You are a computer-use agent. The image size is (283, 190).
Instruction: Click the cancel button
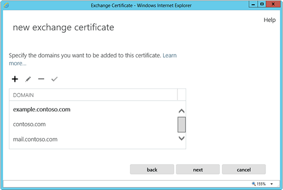244,169
